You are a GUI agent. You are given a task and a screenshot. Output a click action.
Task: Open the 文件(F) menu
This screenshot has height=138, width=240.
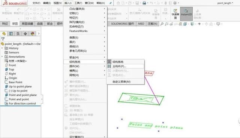click(36, 3)
